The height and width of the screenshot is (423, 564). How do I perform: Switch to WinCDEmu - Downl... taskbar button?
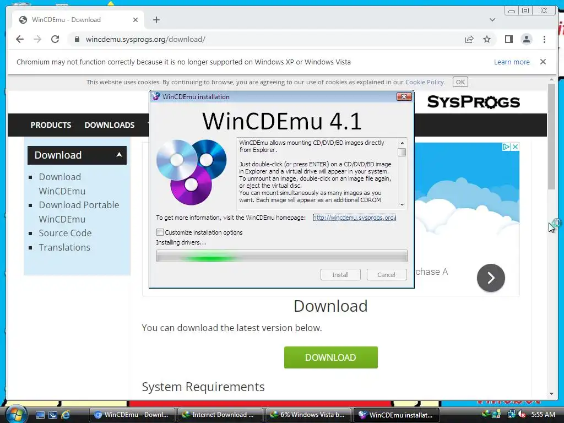132,415
